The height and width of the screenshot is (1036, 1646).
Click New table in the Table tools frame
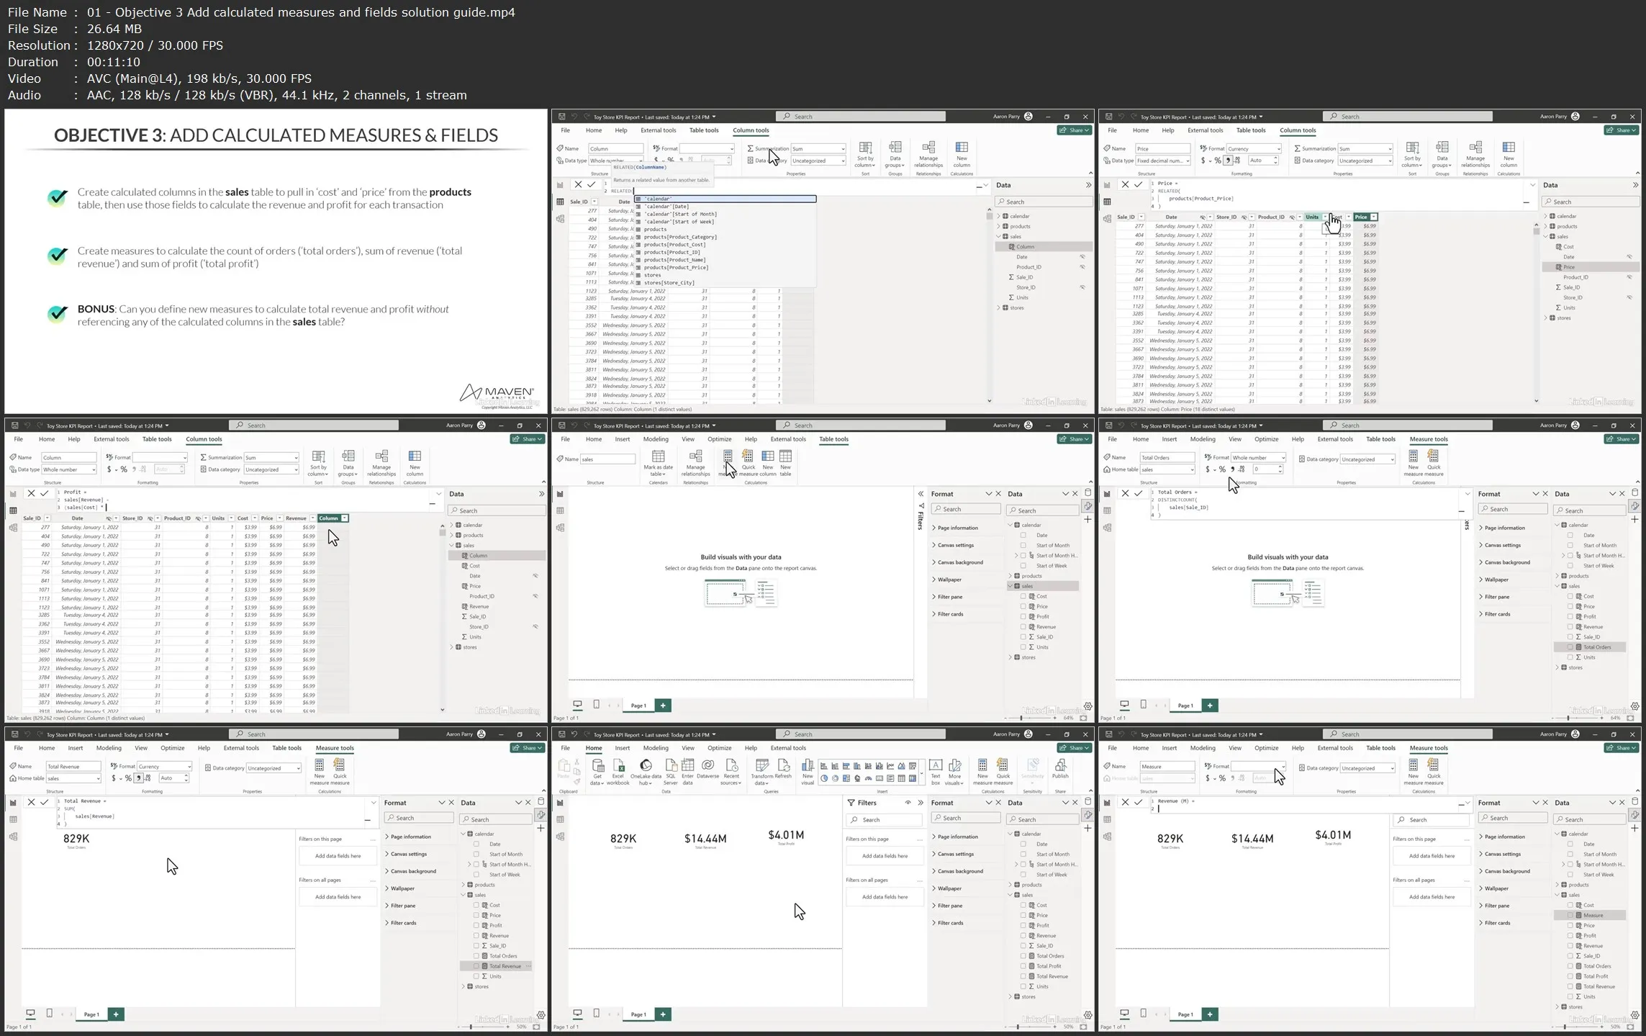pyautogui.click(x=785, y=464)
